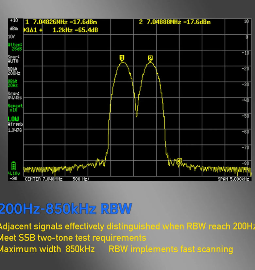Click marker 1 on the left peak
The image size is (255, 270).
coord(122,58)
